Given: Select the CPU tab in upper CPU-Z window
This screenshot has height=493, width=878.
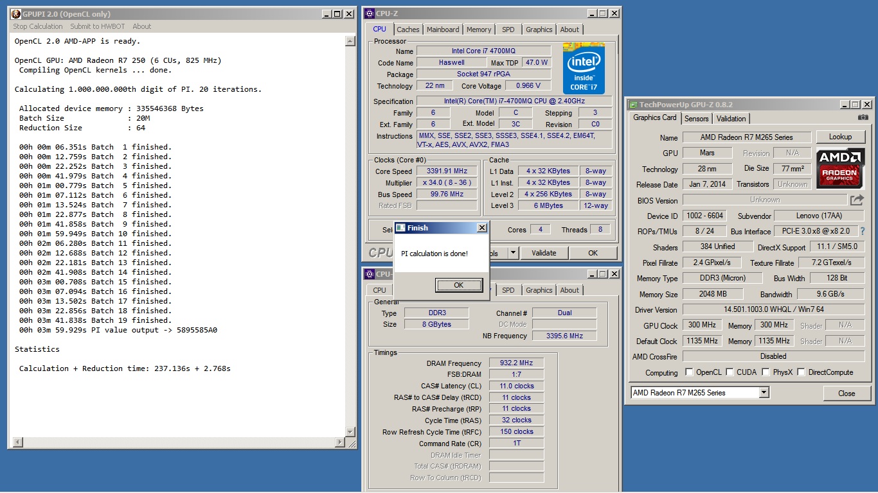Looking at the screenshot, I should pyautogui.click(x=380, y=29).
